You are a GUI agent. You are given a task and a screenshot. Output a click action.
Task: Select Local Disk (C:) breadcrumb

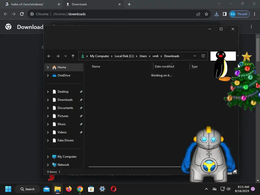point(124,56)
